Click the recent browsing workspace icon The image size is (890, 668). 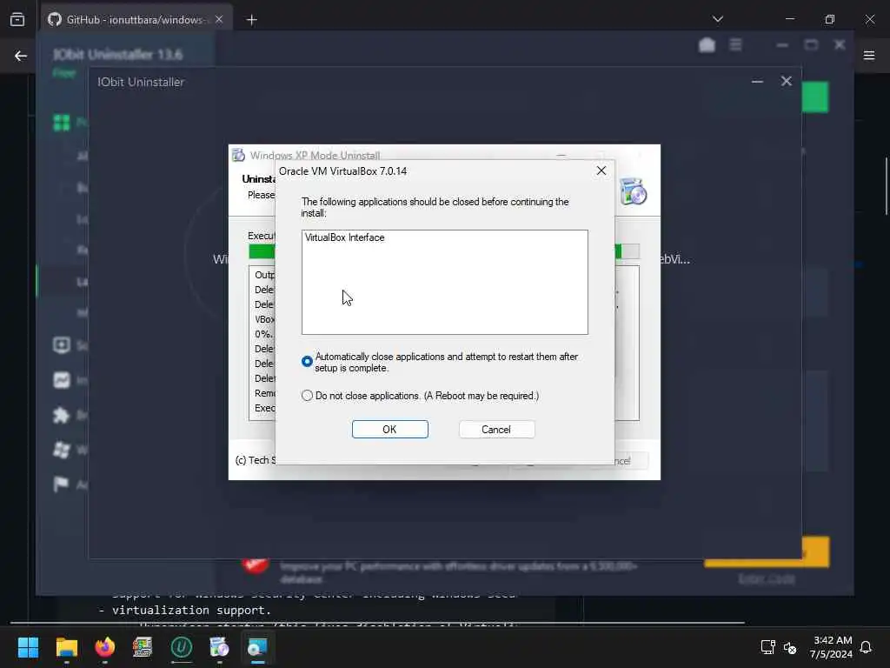pyautogui.click(x=17, y=19)
